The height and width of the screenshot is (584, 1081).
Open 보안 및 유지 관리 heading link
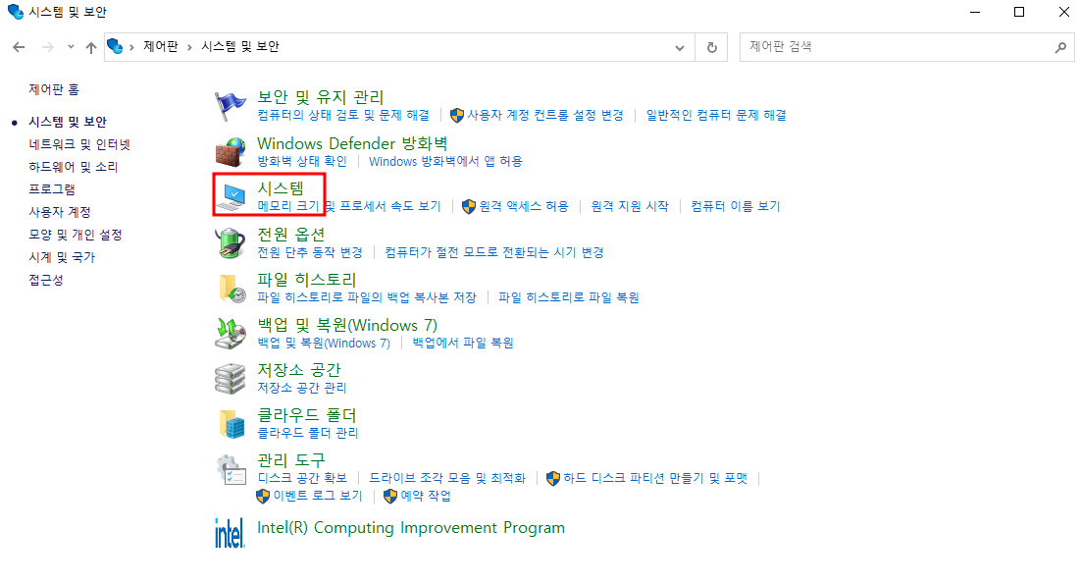(x=321, y=97)
